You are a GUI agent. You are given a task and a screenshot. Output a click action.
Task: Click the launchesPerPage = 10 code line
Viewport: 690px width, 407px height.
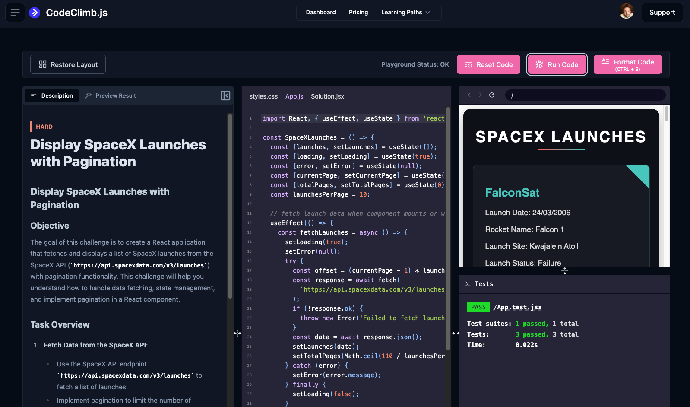[320, 194]
